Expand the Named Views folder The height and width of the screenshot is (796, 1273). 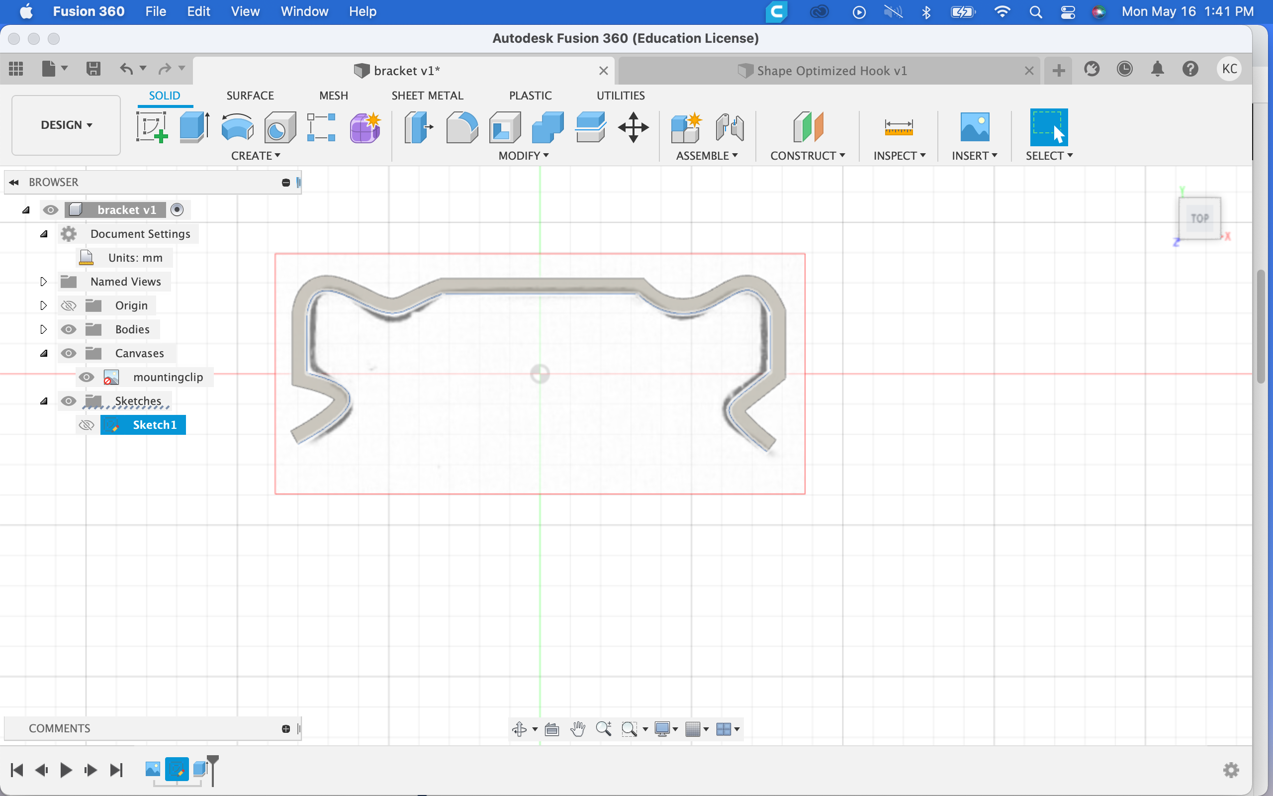[43, 282]
